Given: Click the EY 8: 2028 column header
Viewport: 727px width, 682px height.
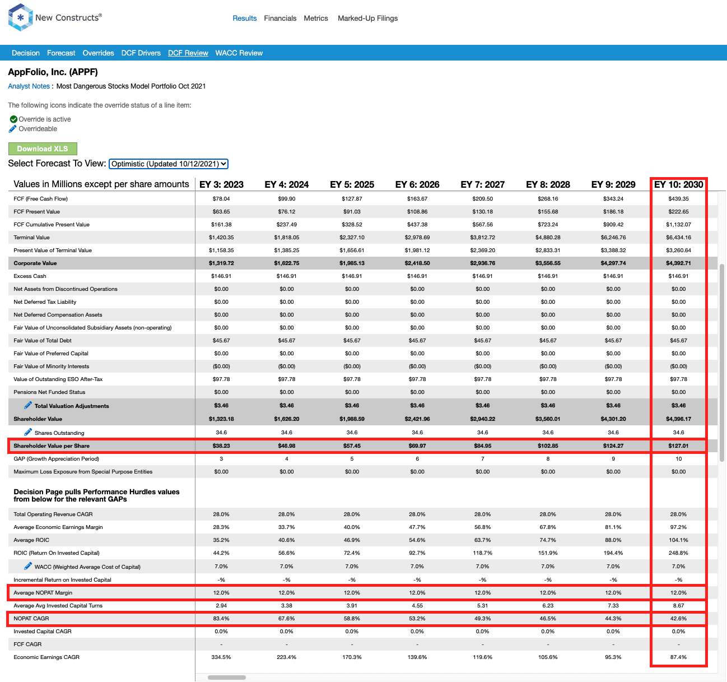Looking at the screenshot, I should coord(548,184).
